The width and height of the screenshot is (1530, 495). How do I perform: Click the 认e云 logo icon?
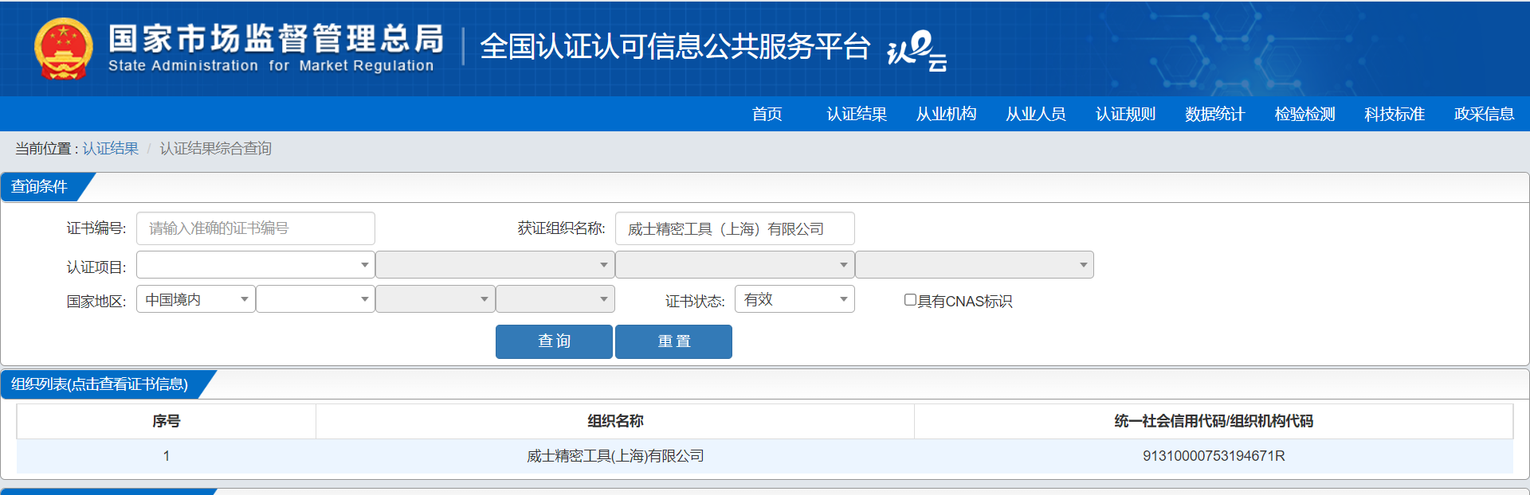(917, 50)
